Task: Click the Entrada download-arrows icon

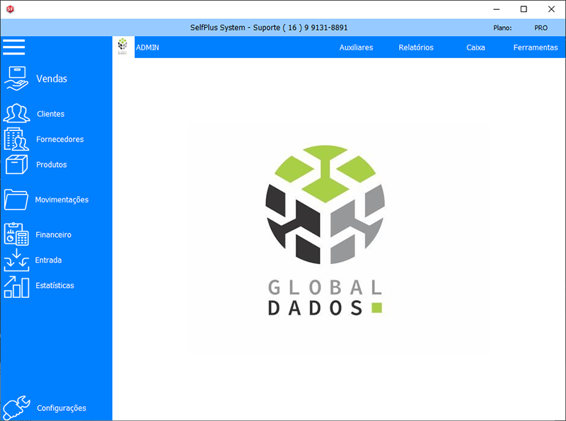Action: (16, 260)
